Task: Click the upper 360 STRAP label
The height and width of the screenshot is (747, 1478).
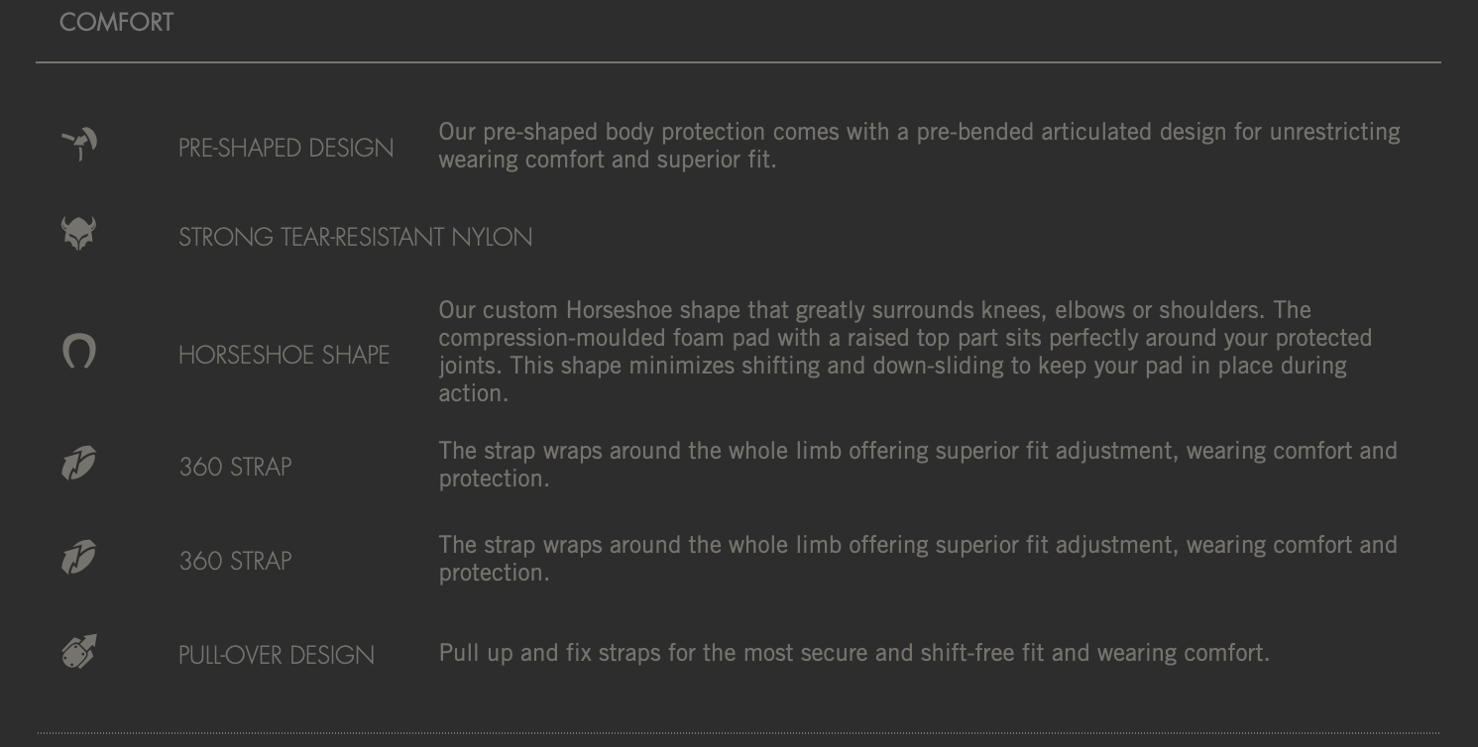Action: (x=235, y=467)
